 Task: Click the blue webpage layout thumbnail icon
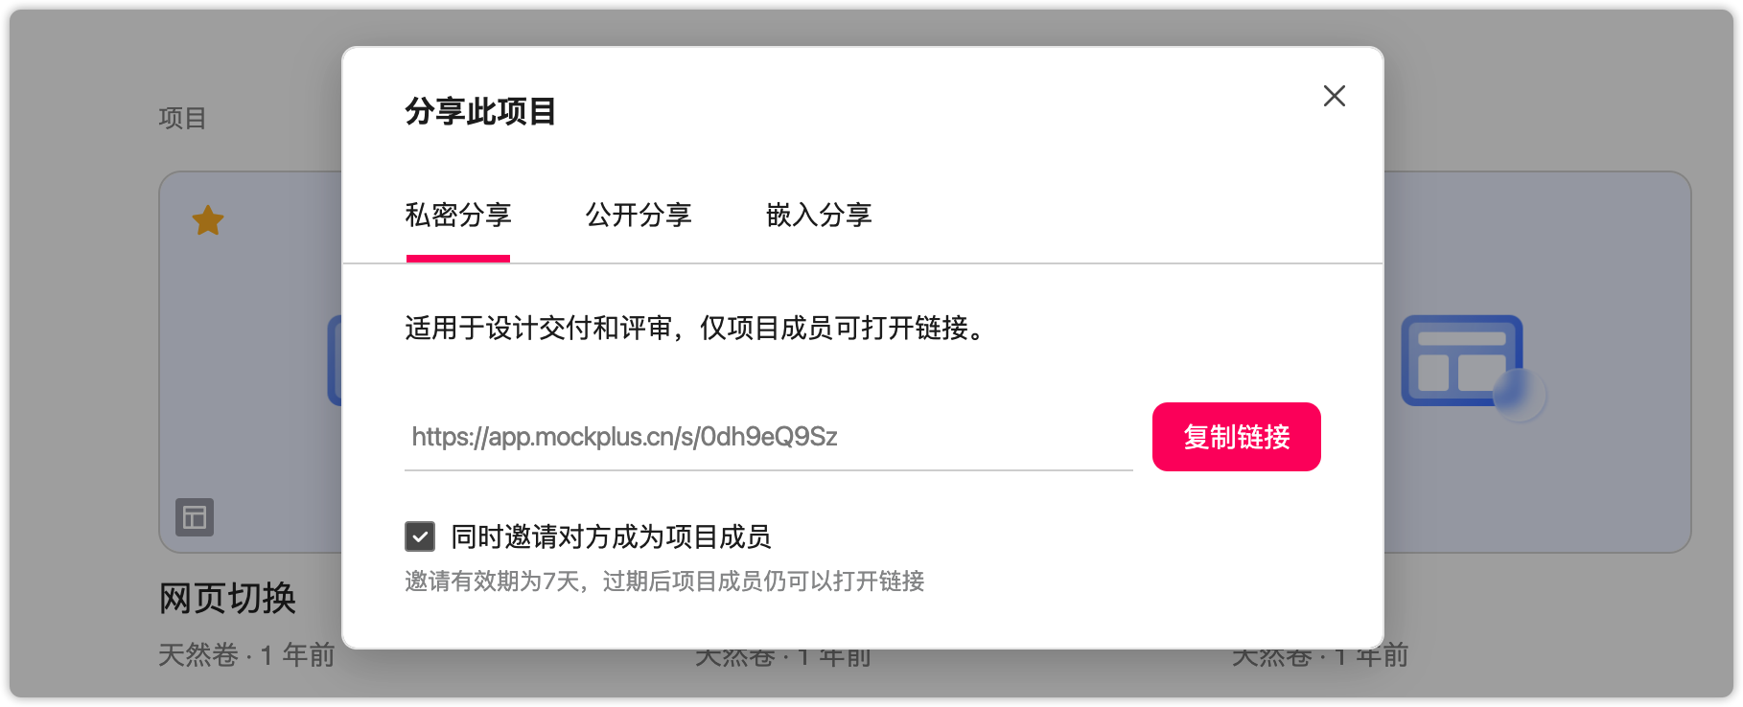click(x=1461, y=361)
